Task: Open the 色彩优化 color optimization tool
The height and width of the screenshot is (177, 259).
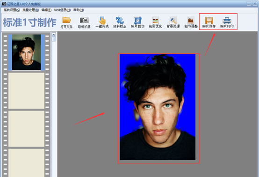Action: (155, 22)
